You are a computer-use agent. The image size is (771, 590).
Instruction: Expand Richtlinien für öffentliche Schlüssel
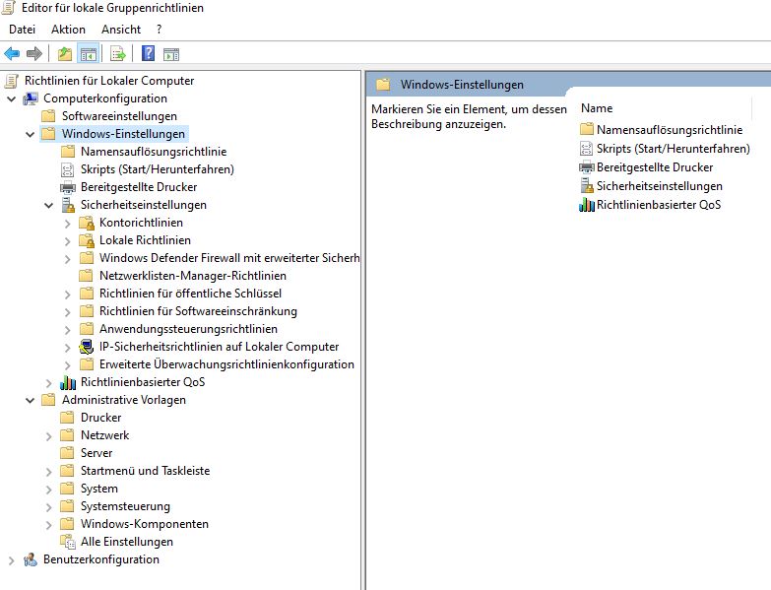pyautogui.click(x=67, y=295)
